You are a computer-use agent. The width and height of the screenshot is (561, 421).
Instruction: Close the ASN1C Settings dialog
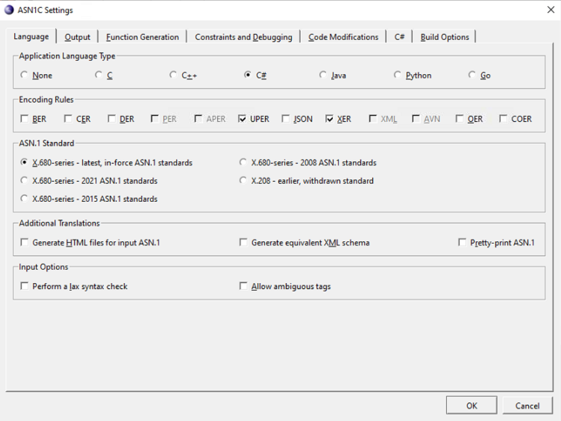(551, 10)
